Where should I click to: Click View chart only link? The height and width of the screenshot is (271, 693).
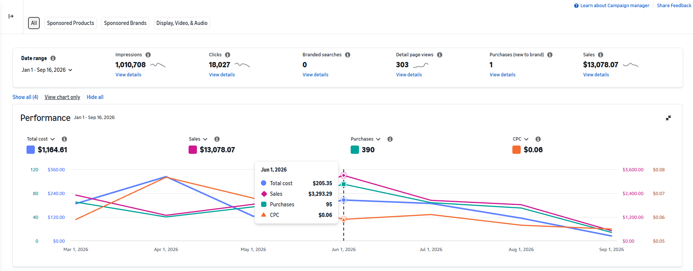pyautogui.click(x=62, y=97)
